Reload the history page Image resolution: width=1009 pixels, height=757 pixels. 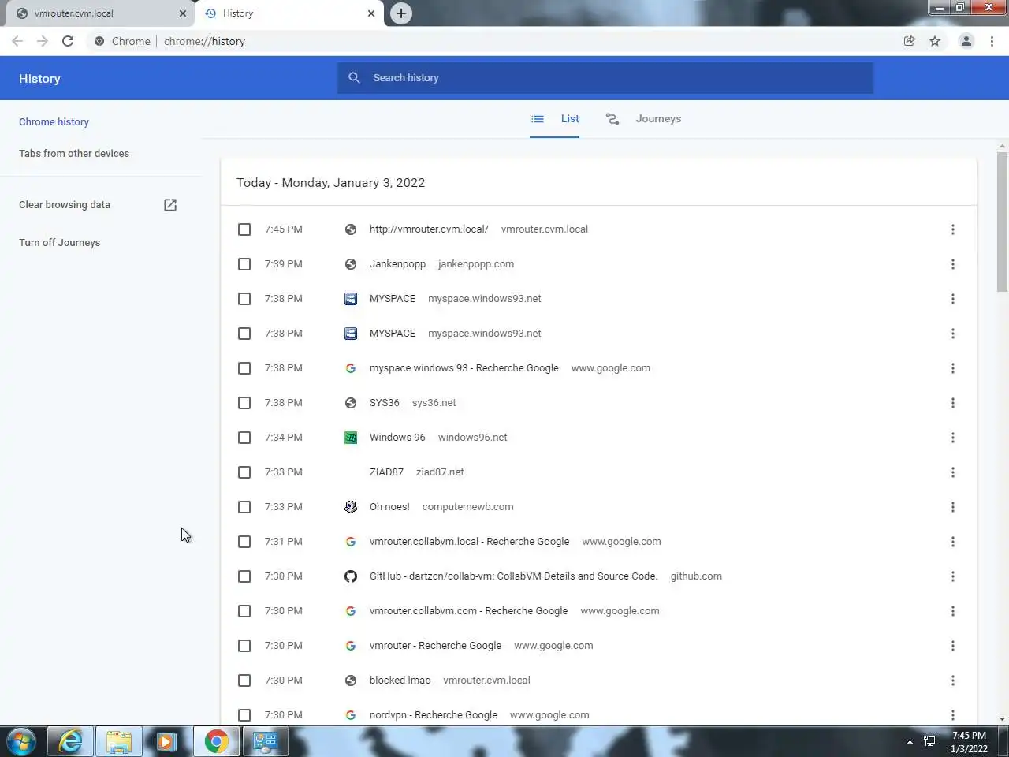coord(68,41)
